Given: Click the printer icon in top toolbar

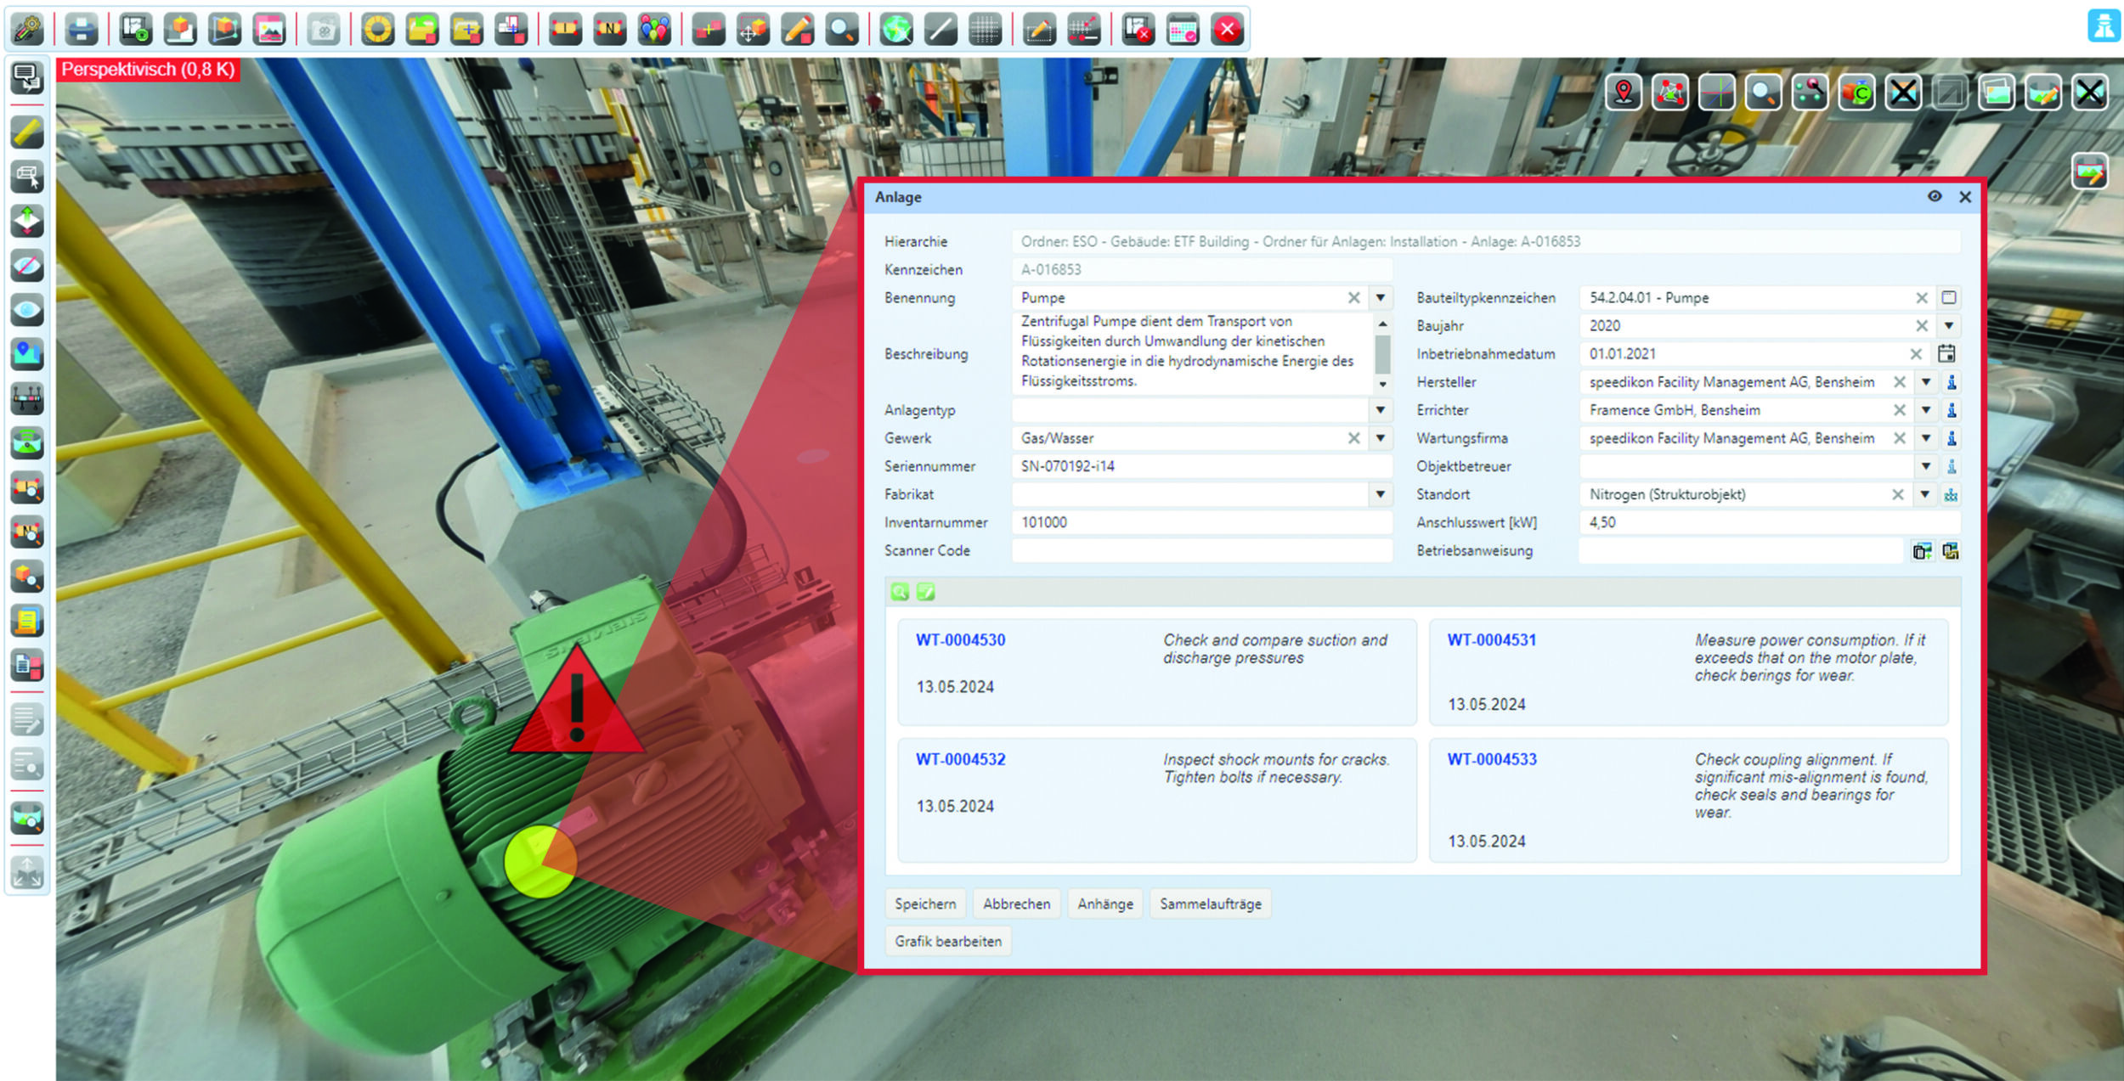Looking at the screenshot, I should [x=82, y=30].
